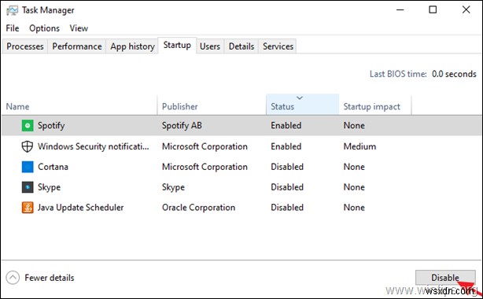Switch to the Performance tab
Viewport: 483px width, 299px height.
[77, 46]
